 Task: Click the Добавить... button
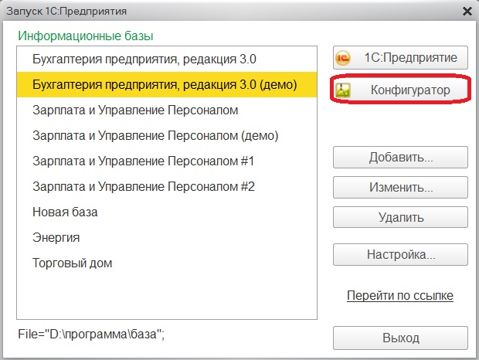(400, 158)
